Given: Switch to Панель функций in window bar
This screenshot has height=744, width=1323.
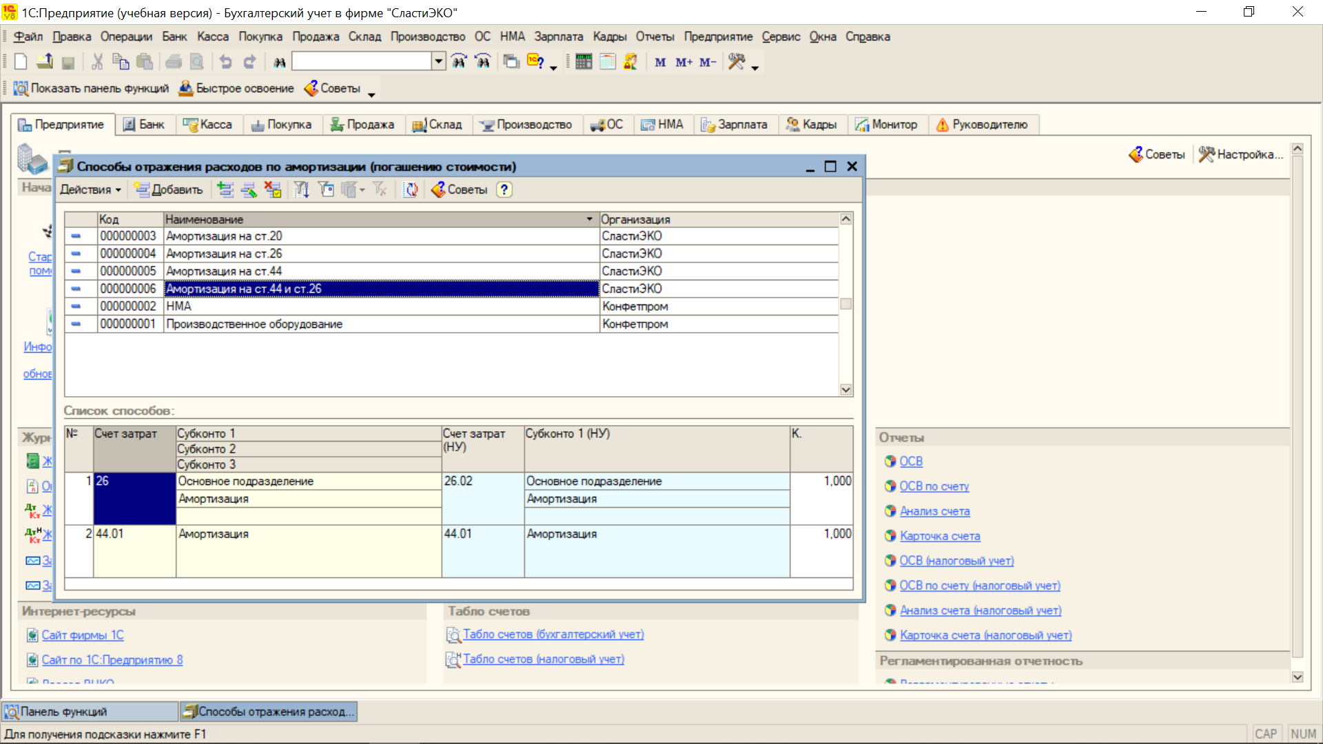Looking at the screenshot, I should pyautogui.click(x=90, y=712).
